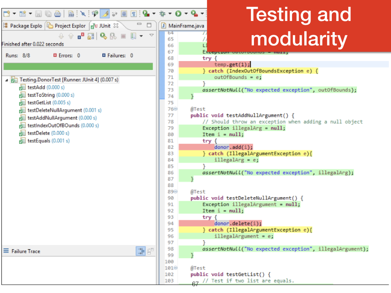This screenshot has width=391, height=293.
Task: Click the New file wizard icon
Action: (x=6, y=14)
